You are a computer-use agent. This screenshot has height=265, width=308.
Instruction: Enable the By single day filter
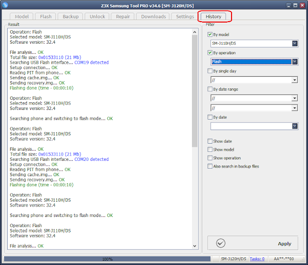click(210, 71)
